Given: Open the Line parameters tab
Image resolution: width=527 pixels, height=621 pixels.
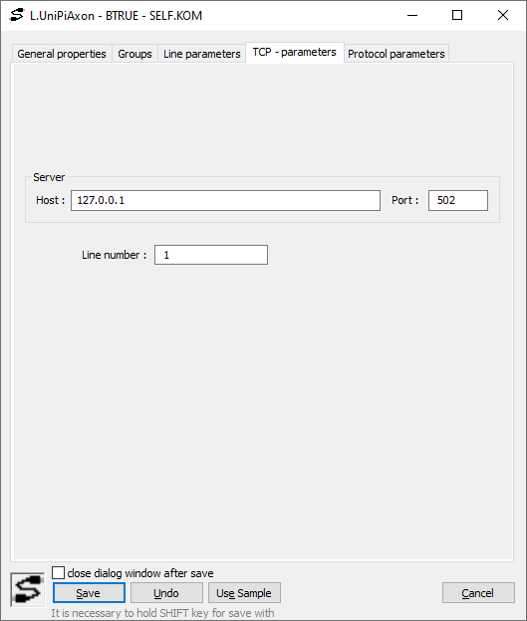Looking at the screenshot, I should pyautogui.click(x=202, y=54).
